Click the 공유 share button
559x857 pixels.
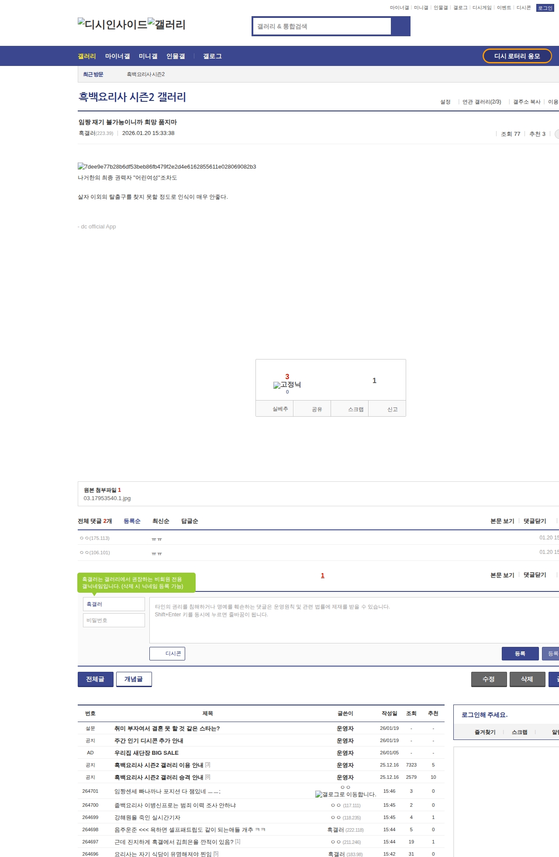pyautogui.click(x=312, y=409)
